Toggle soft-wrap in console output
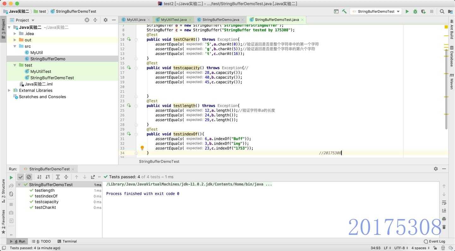Screen dimensions: 455x251 pyautogui.click(x=444, y=202)
